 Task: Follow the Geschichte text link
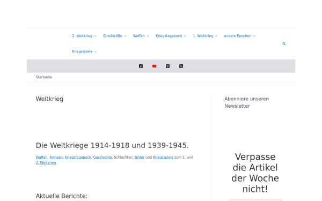(103, 157)
